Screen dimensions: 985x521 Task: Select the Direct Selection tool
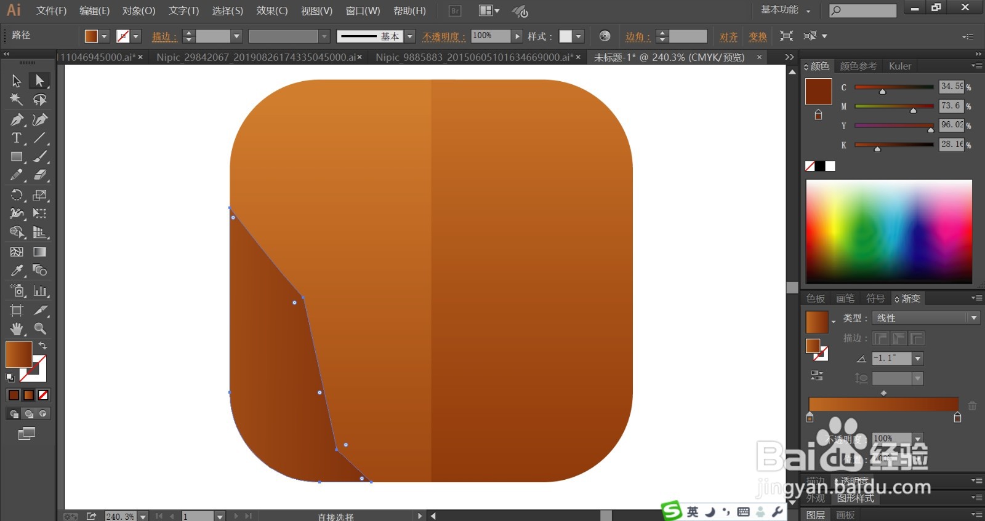pos(39,81)
